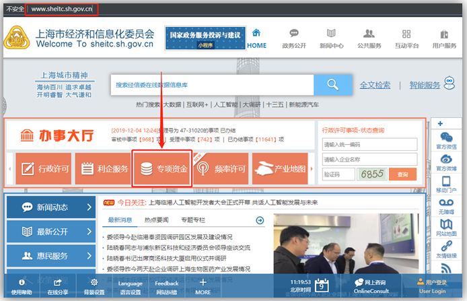Go to previous service tiles arrow
The image size is (467, 301).
[10, 168]
